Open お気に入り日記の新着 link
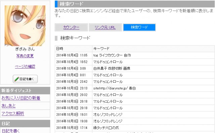The image size is (215, 133). pyautogui.click(x=21, y=98)
